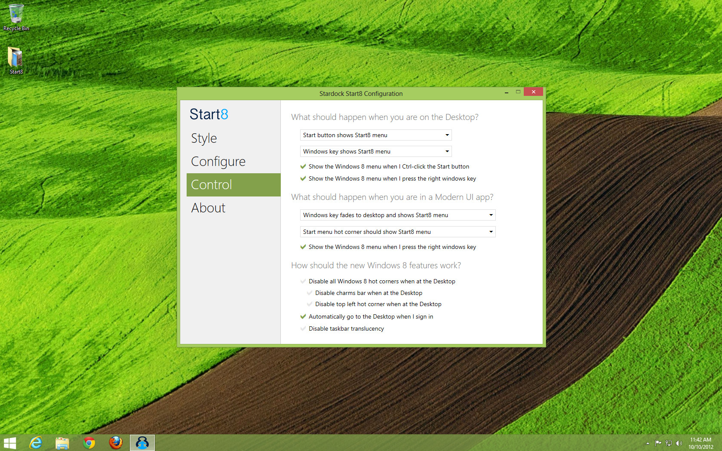722x451 pixels.
Task: Open the Start button shows Start8 menu dropdown
Action: coord(376,135)
